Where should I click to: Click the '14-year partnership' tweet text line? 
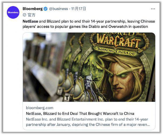[89, 21]
